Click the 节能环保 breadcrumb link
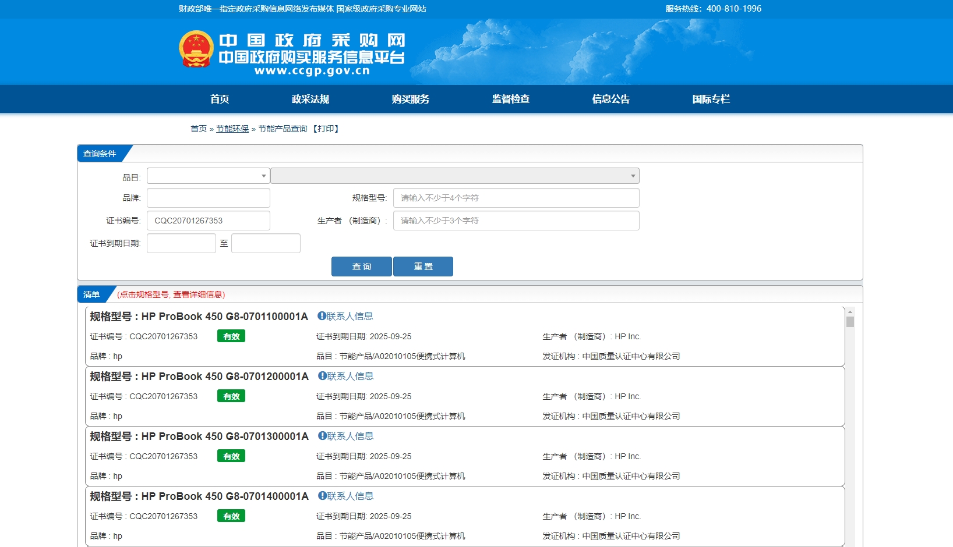This screenshot has width=953, height=547. [x=232, y=129]
